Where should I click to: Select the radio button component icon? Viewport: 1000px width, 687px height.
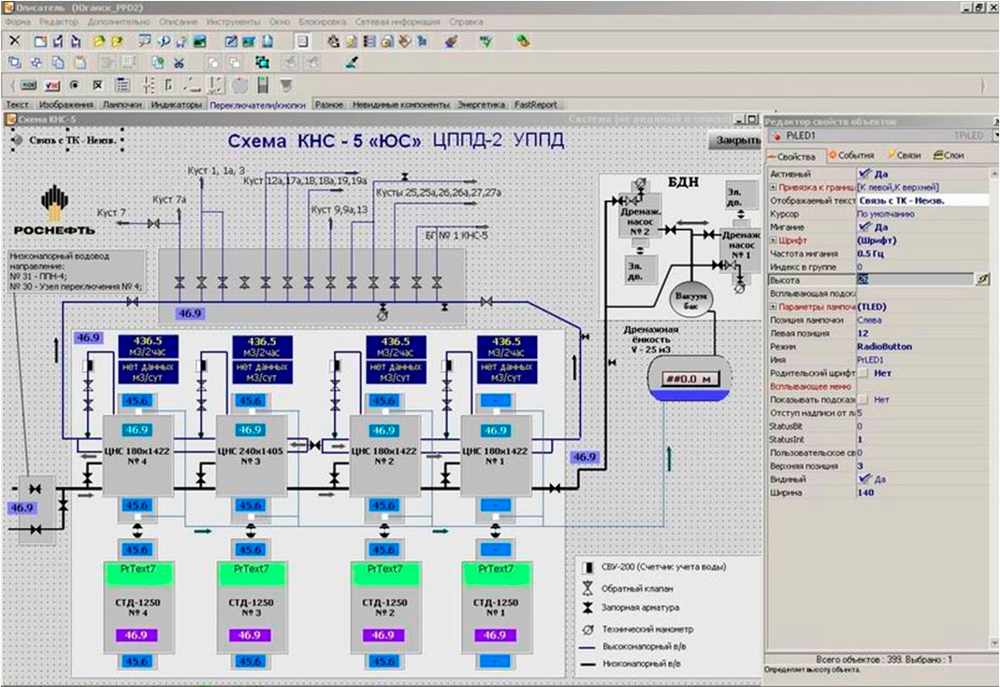74,85
